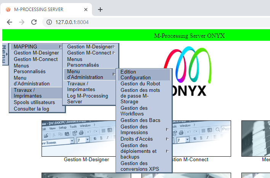Open Spools utilisateurs
270x178 pixels.
tap(34, 103)
